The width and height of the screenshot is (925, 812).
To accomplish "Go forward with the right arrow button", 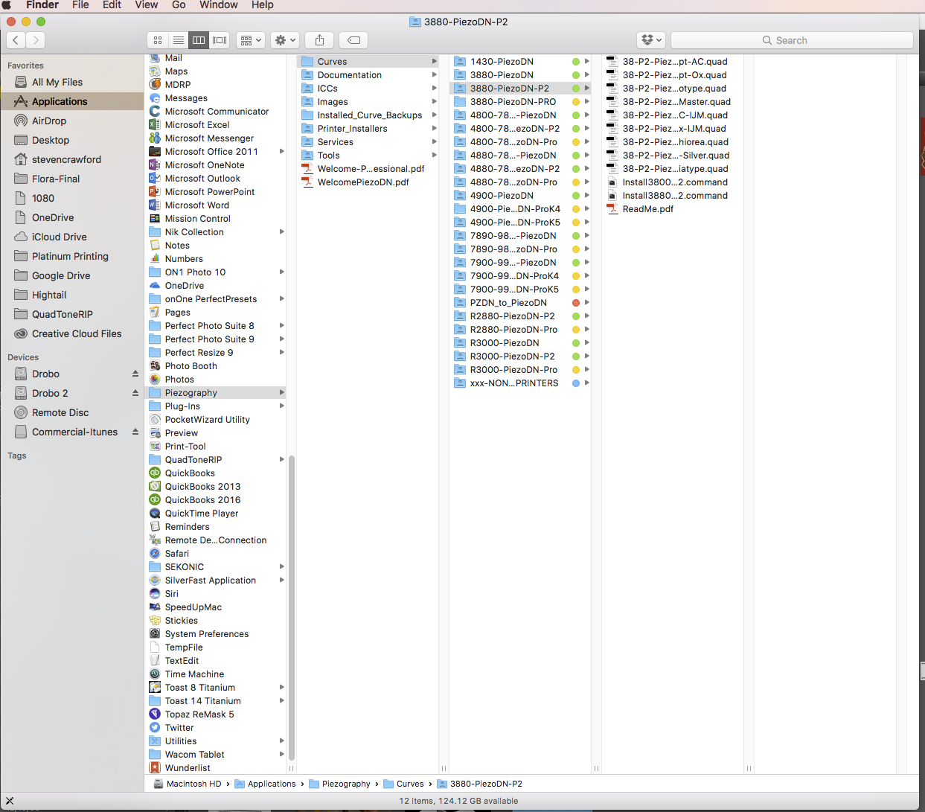I will [x=36, y=40].
